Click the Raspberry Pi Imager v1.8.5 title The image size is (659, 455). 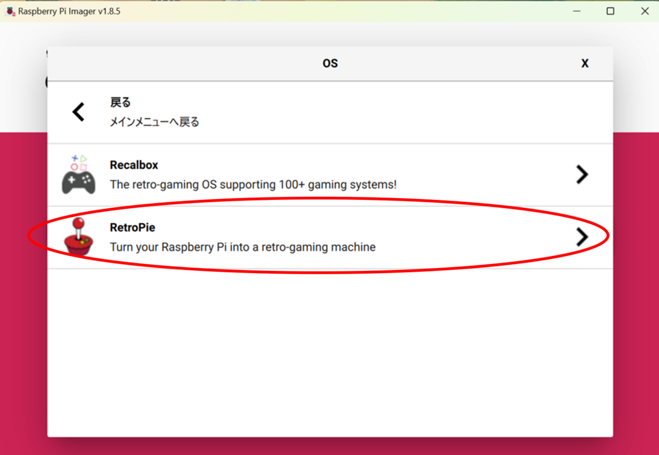[x=69, y=11]
